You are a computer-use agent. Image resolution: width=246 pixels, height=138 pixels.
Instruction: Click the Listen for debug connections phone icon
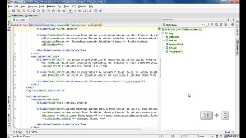(x=85, y=11)
